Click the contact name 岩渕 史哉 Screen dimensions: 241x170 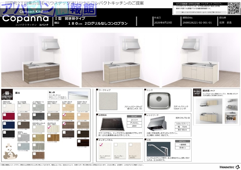point(225,23)
